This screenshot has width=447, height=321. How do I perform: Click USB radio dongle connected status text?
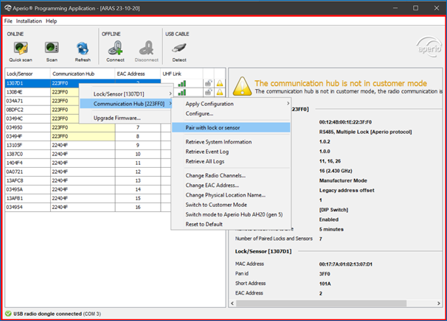57,314
